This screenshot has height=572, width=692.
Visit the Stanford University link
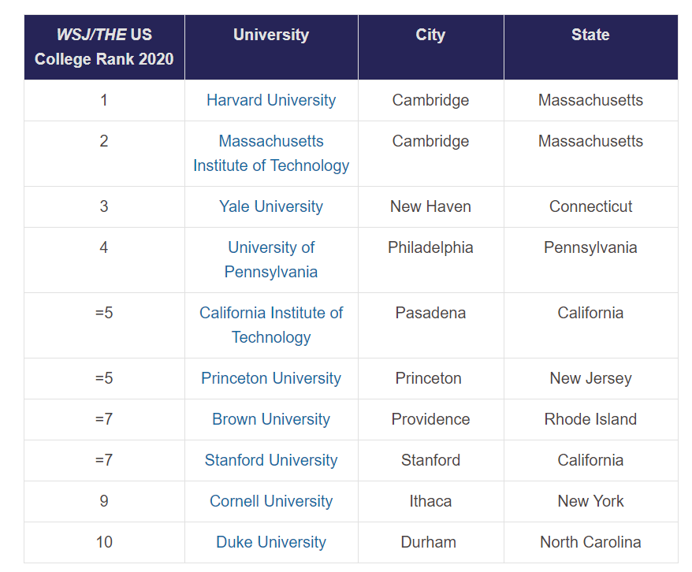pyautogui.click(x=270, y=460)
